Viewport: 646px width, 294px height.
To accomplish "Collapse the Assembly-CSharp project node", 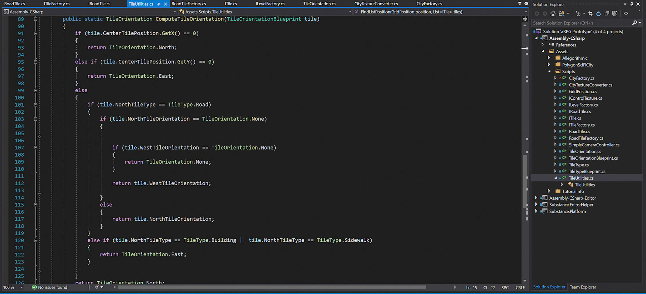I will 536,38.
